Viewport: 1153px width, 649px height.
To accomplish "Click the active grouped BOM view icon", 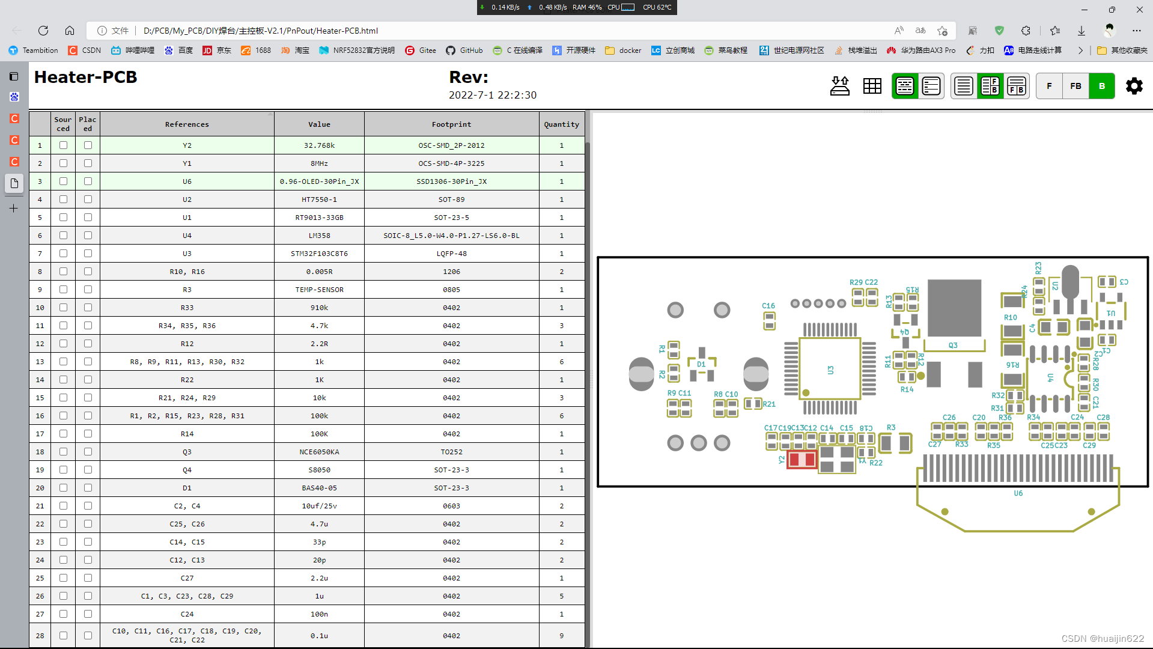I will click(904, 86).
